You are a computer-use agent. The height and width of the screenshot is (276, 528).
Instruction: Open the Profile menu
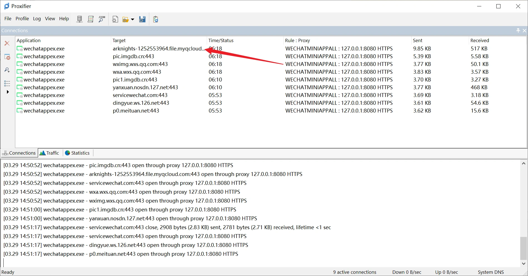(x=22, y=19)
